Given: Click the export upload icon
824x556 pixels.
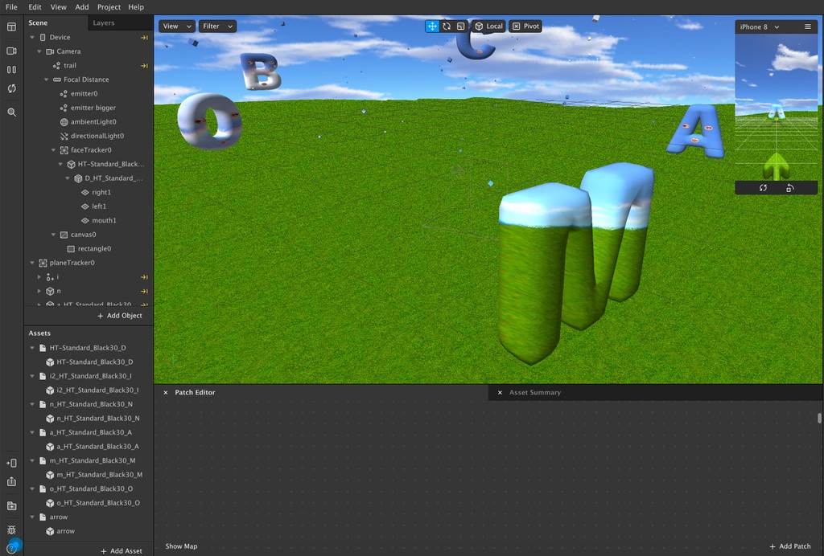Looking at the screenshot, I should [11, 482].
